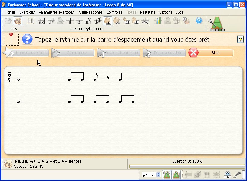The width and height of the screenshot is (247, 181).
Task: Toggle the silent metronome button
Action: point(176,175)
